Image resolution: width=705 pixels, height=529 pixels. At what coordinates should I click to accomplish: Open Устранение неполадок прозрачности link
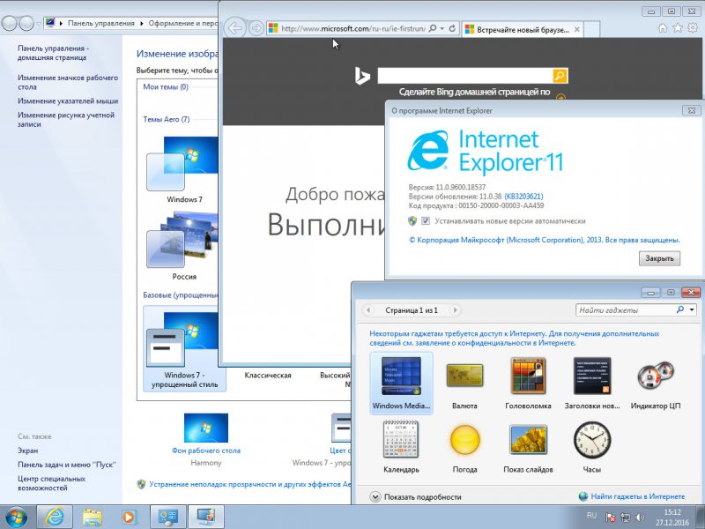(250, 484)
